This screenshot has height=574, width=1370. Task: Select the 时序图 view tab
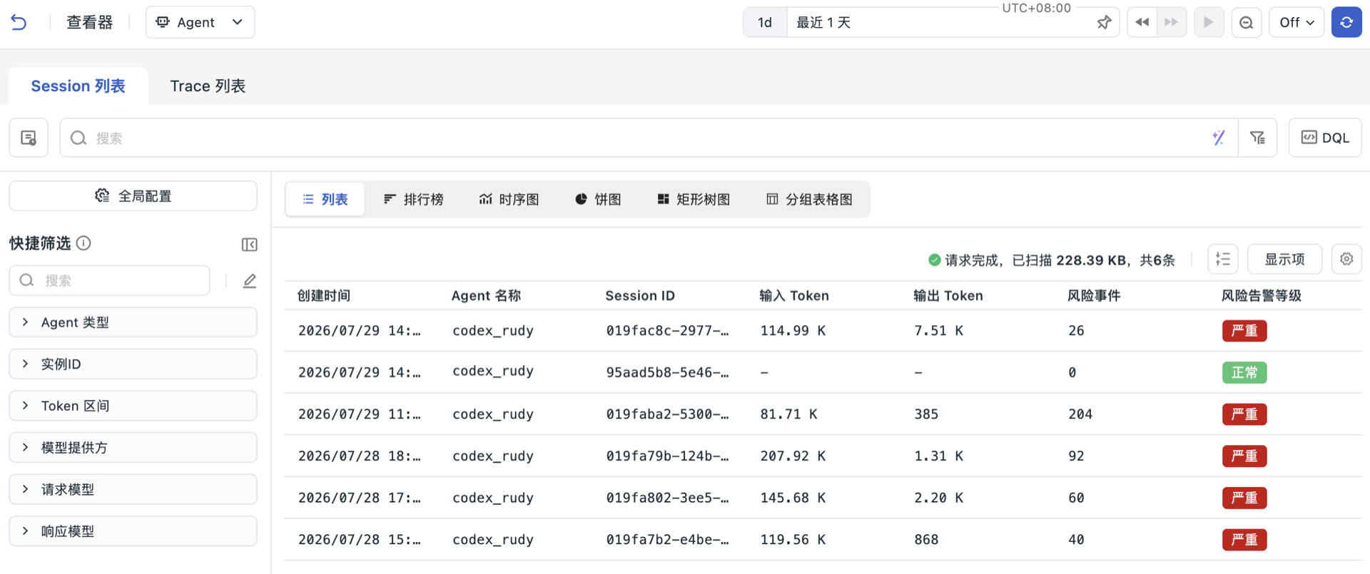click(x=509, y=199)
